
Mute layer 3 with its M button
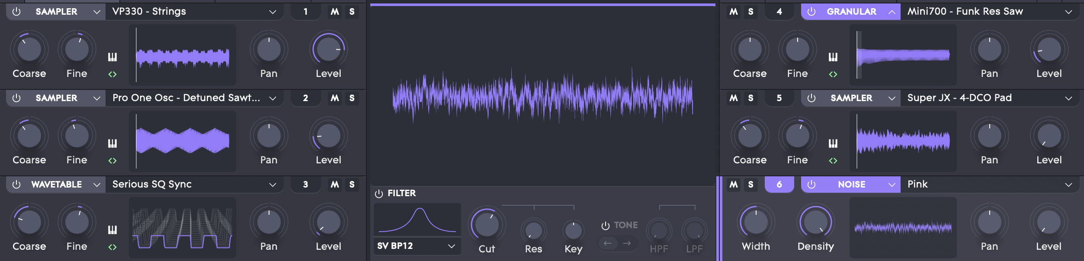[x=335, y=185]
